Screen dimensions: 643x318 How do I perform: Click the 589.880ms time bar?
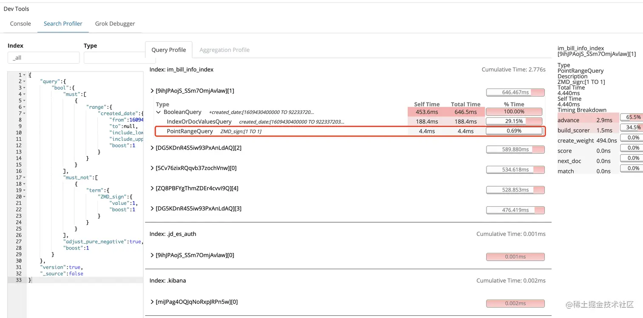click(515, 150)
